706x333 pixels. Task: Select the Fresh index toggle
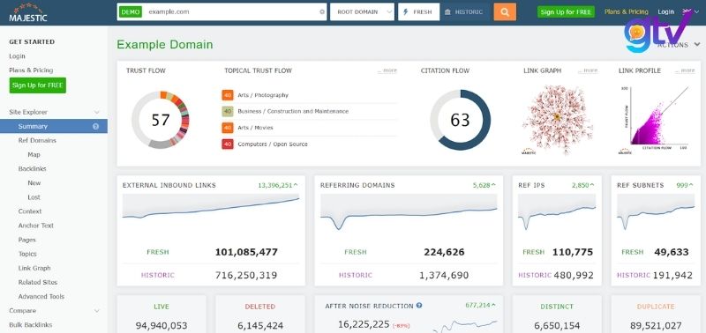(418, 12)
